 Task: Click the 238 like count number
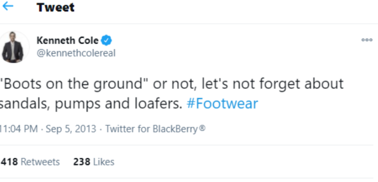click(x=82, y=162)
